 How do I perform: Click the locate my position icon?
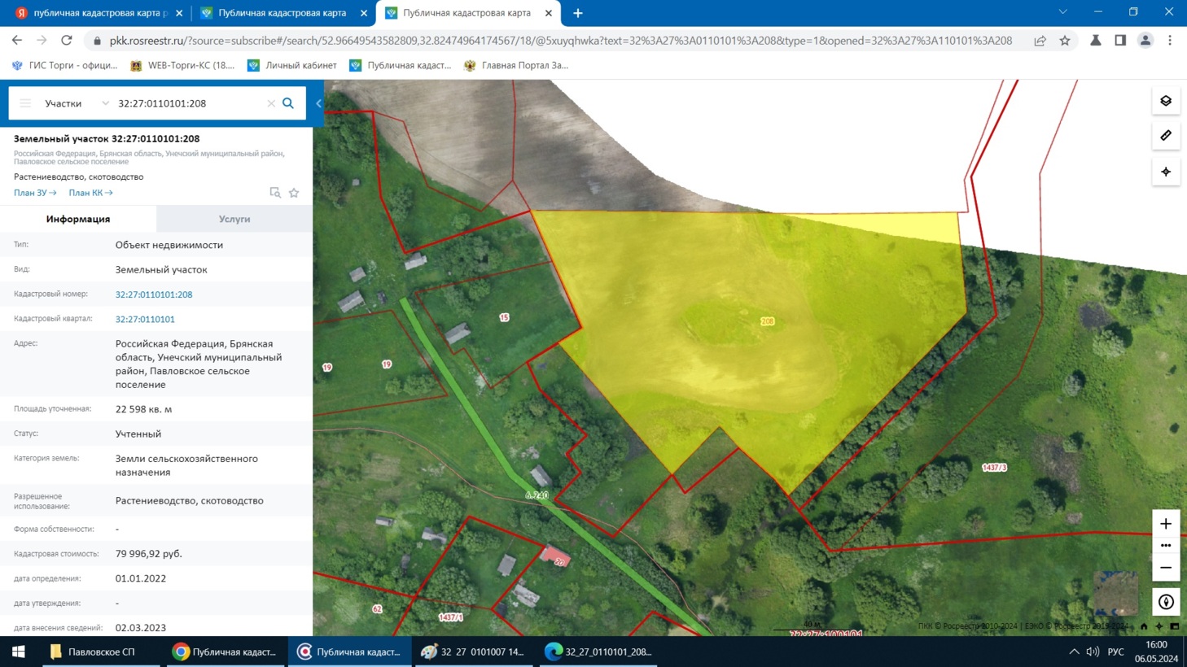pyautogui.click(x=1166, y=172)
